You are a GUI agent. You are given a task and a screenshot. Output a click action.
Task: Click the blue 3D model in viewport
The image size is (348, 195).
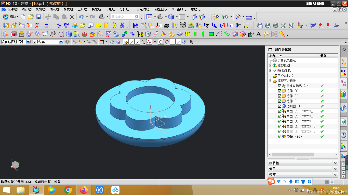(150, 113)
